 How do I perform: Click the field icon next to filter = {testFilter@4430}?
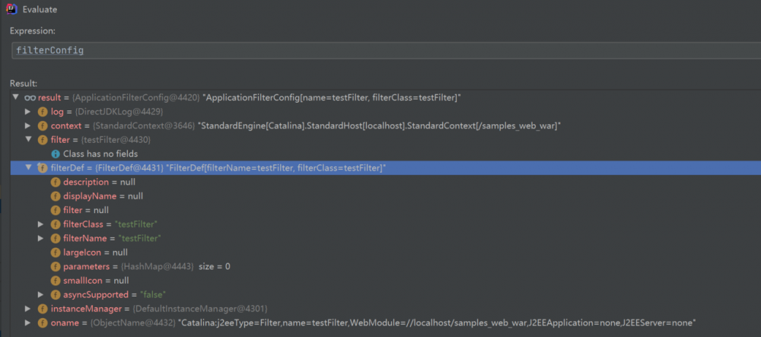pos(43,140)
